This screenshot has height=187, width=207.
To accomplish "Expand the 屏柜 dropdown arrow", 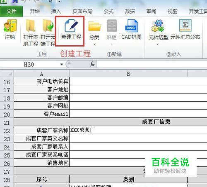I will [x=112, y=44].
